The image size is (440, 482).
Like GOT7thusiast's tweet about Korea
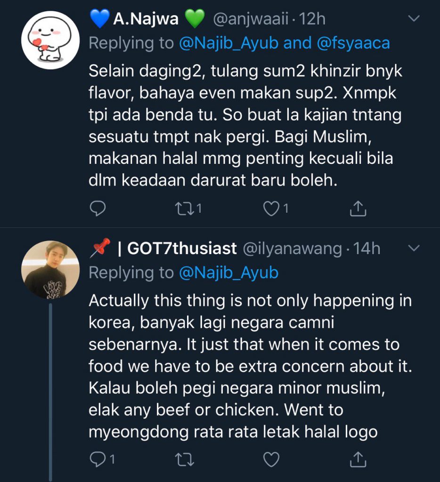click(x=272, y=458)
